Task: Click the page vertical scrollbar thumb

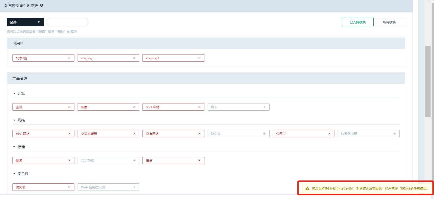Action: pyautogui.click(x=428, y=82)
